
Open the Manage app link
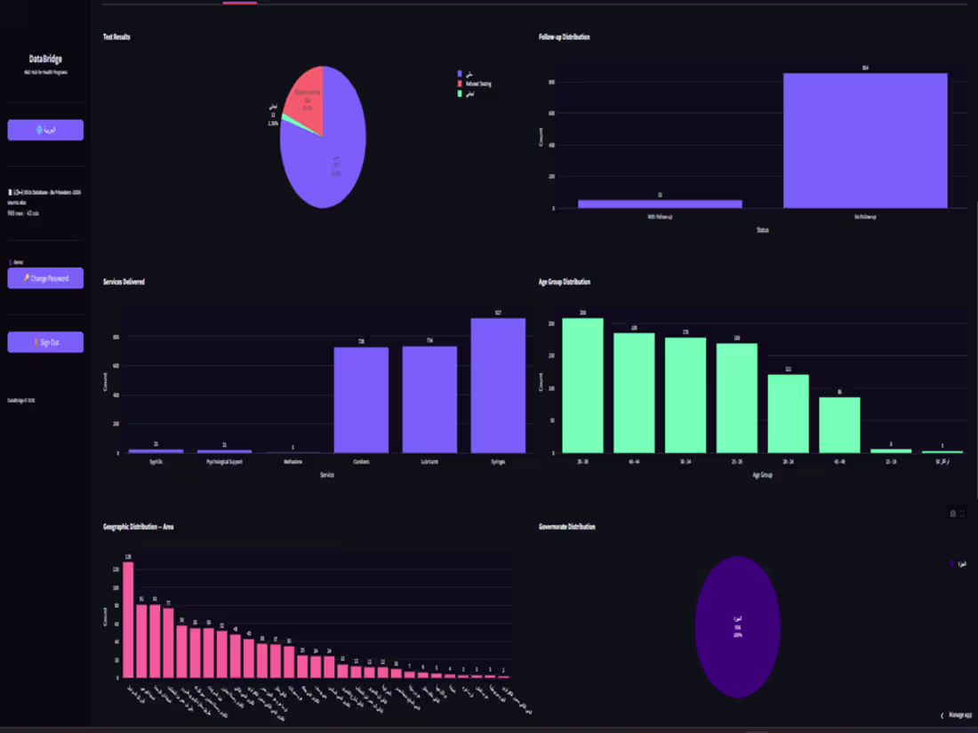[x=960, y=715]
